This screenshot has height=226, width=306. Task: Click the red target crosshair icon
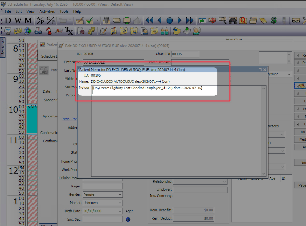pyautogui.click(x=212, y=20)
